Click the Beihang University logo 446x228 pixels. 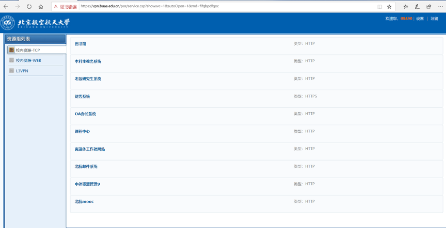(35, 23)
